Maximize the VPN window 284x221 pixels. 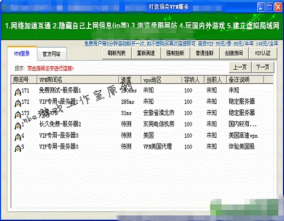tap(270, 7)
